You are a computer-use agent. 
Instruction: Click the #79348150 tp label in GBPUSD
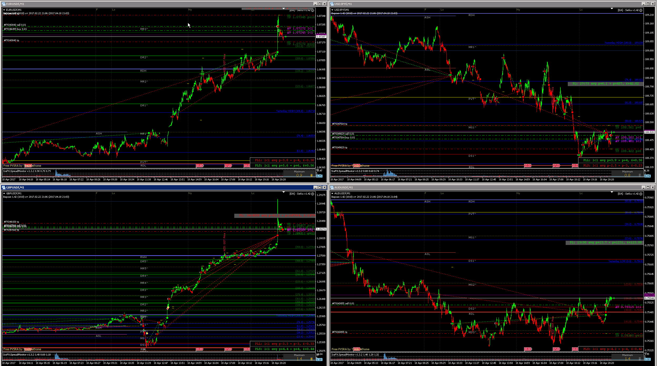pyautogui.click(x=12, y=222)
